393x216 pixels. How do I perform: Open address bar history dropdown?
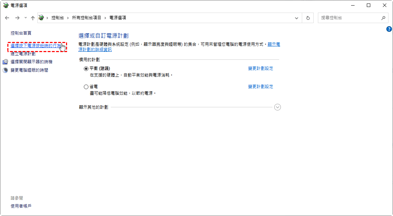coord(297,18)
